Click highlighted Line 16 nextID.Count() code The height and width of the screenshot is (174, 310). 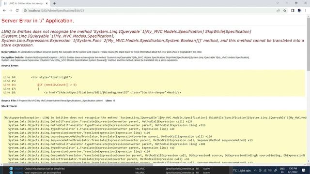(x=57, y=85)
